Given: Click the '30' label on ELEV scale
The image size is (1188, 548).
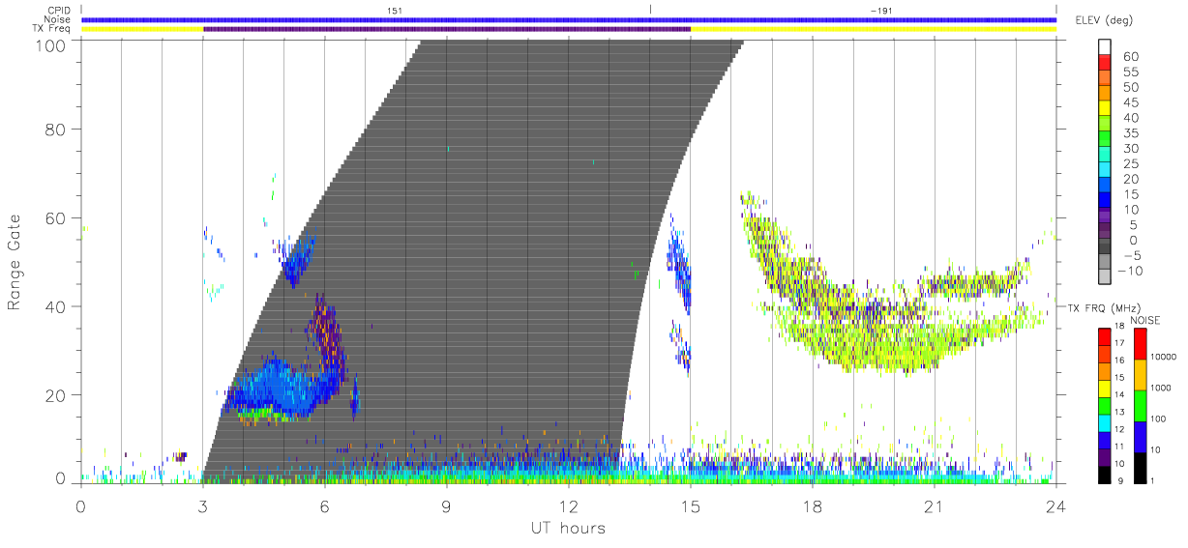Looking at the screenshot, I should pos(1132,149).
